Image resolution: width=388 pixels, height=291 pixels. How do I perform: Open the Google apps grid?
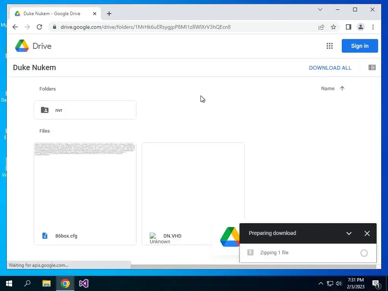pyautogui.click(x=329, y=46)
